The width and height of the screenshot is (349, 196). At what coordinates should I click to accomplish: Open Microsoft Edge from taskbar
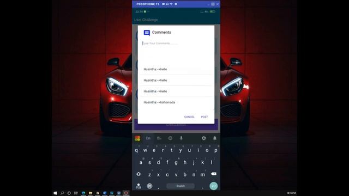[x=83, y=193]
